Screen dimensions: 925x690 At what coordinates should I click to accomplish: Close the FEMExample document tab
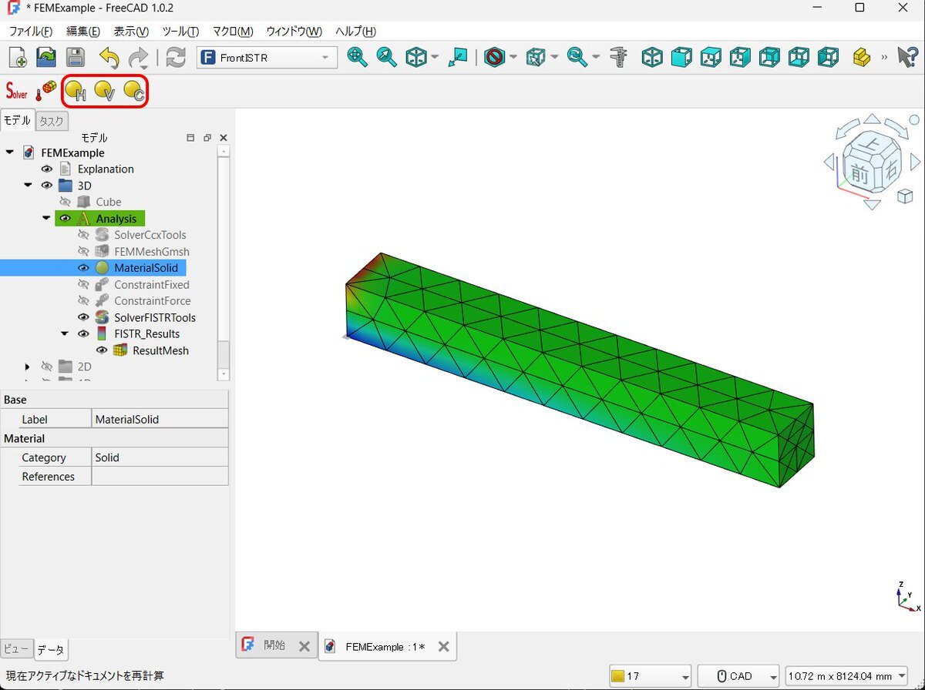443,647
